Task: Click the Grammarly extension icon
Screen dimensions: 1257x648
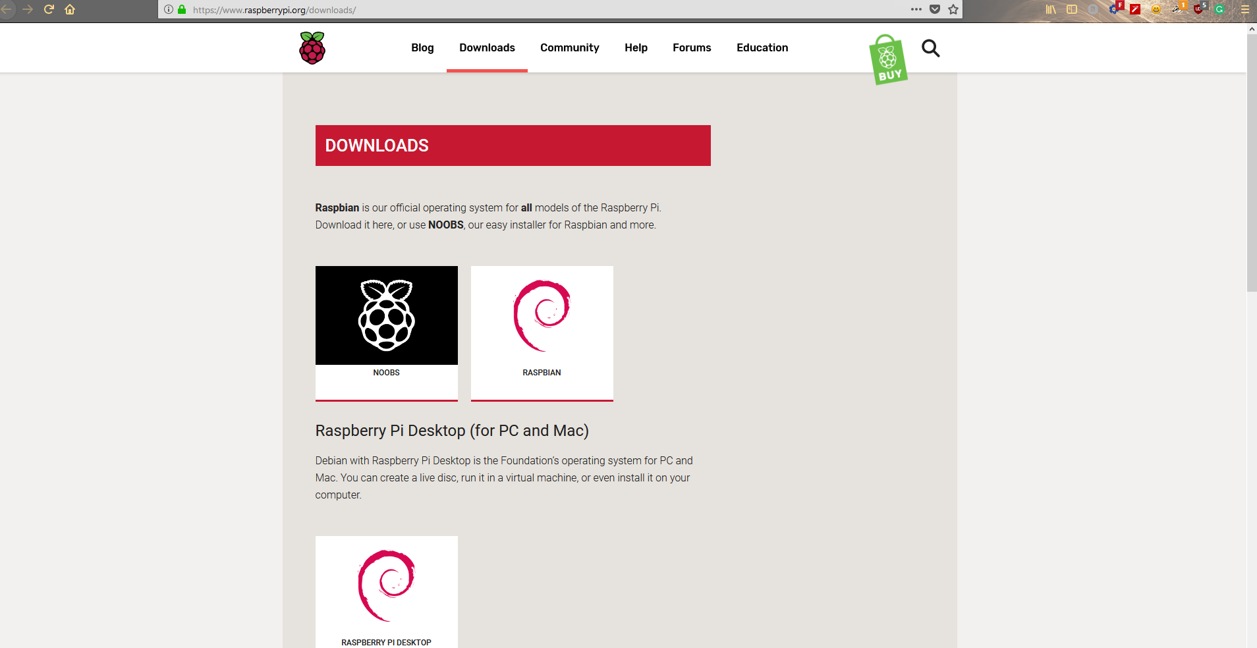Action: point(1219,9)
